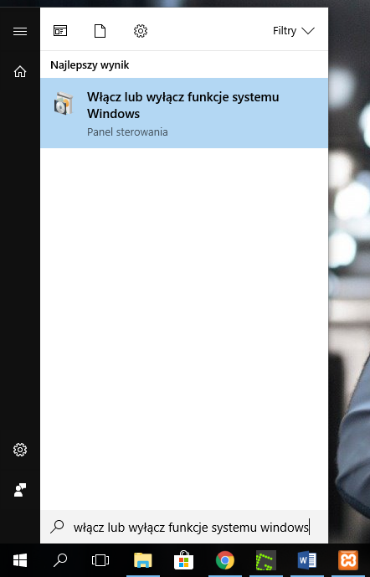The width and height of the screenshot is (370, 577).
Task: Expand the hamburger menu in search sidebar
Action: (20, 31)
